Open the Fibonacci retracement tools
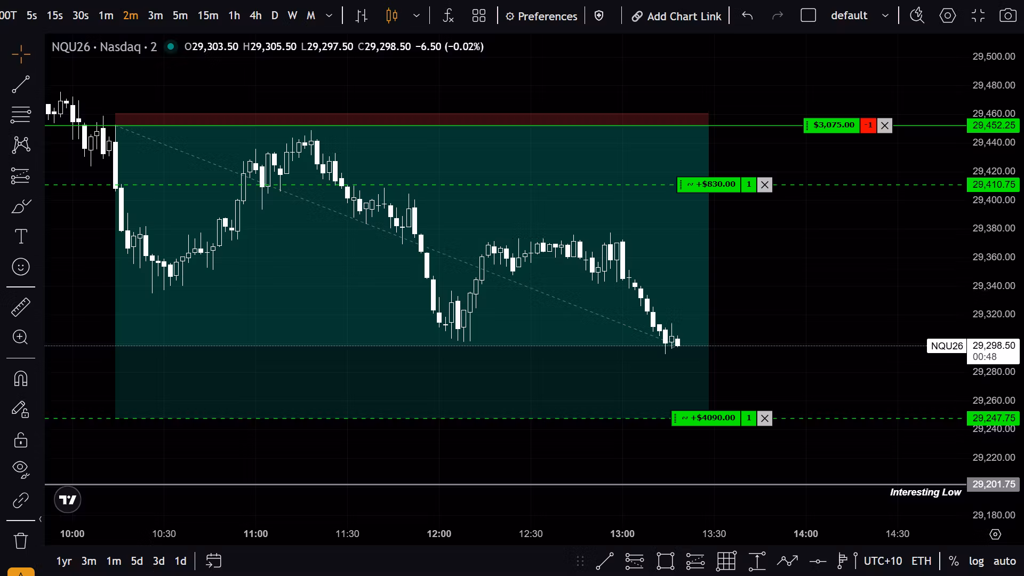 [21, 114]
